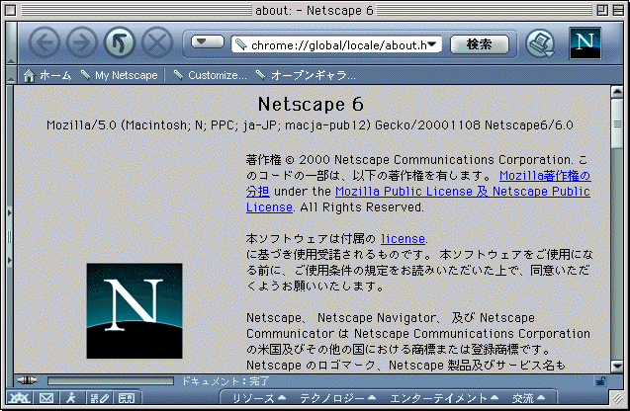Collapse the navigation toolbar grippy
630x411 pixels.
click(11, 43)
